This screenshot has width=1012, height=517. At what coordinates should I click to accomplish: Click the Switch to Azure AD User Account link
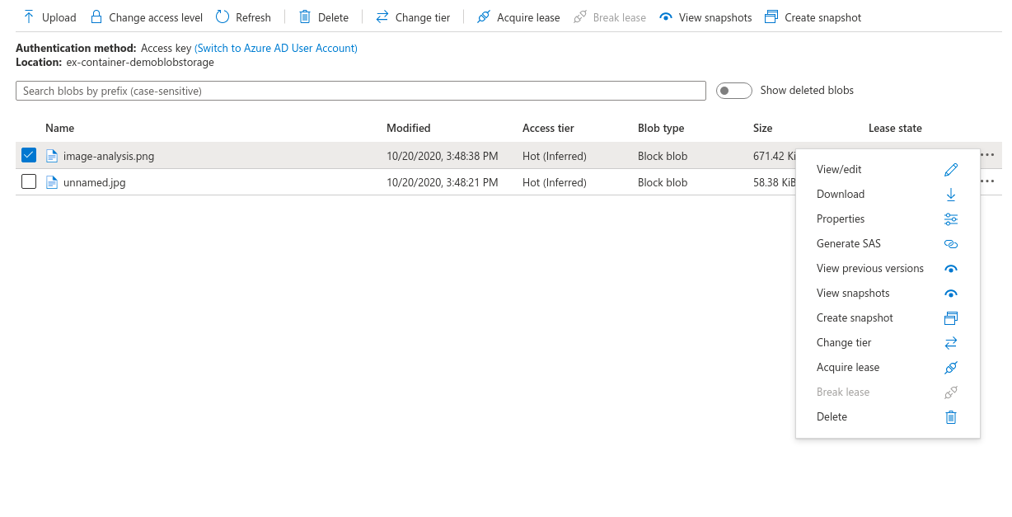[x=276, y=48]
